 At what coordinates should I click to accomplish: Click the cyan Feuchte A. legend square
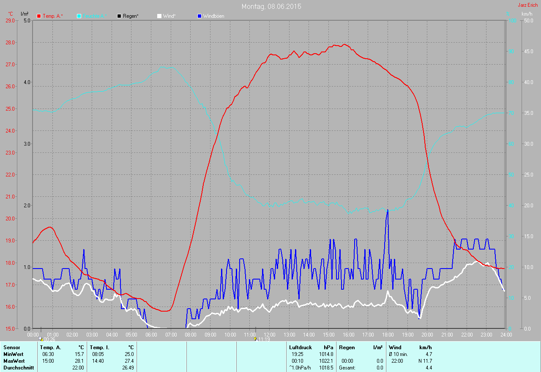(x=79, y=16)
